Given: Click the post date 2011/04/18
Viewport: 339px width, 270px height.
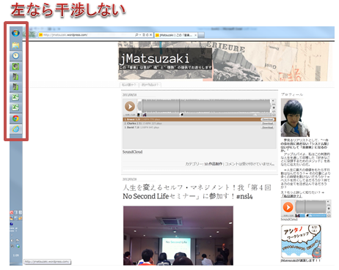Looking at the screenshot, I should [129, 94].
